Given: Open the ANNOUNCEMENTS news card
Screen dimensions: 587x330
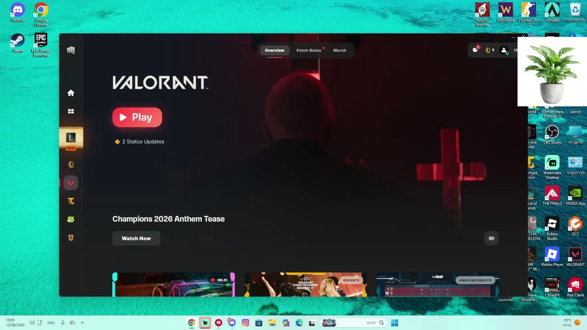Looking at the screenshot, I should pos(437,285).
